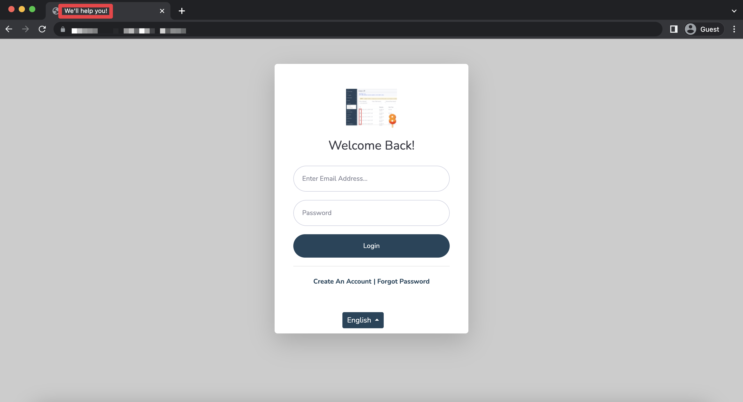Open the Guest profile menu
This screenshot has height=402, width=743.
pos(704,29)
